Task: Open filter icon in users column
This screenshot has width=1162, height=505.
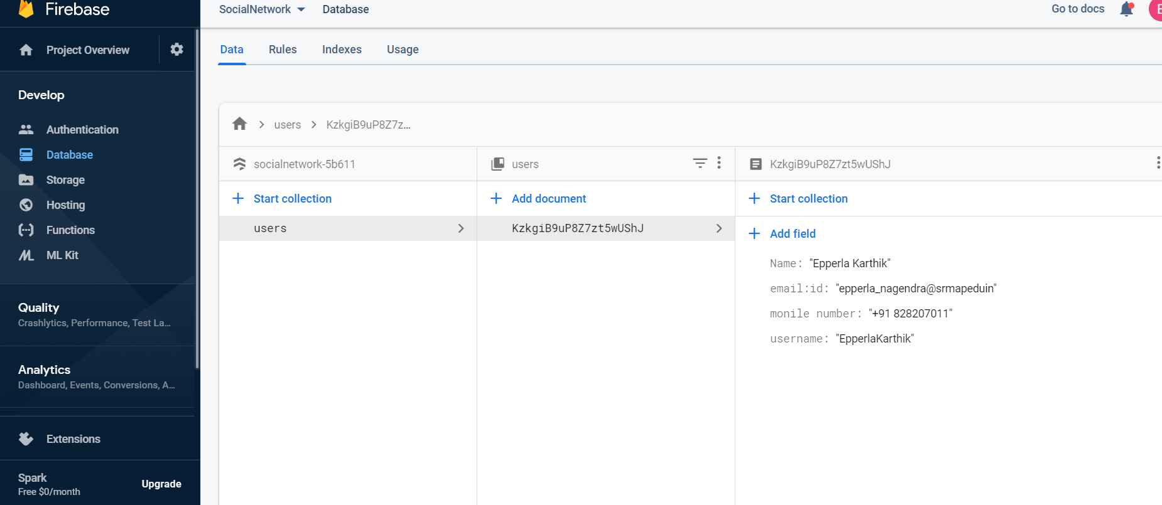Action: [x=700, y=163]
